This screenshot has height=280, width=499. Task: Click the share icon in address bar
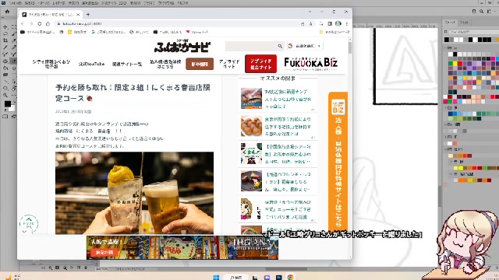tap(303, 24)
